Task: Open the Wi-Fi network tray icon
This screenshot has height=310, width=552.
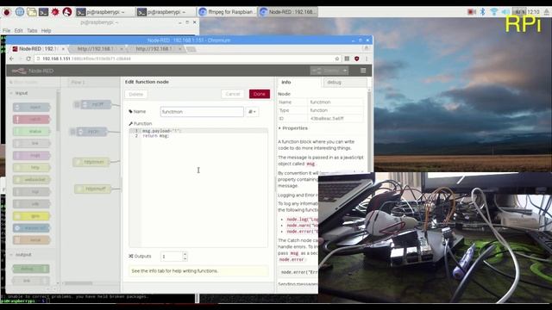Action: [x=494, y=12]
